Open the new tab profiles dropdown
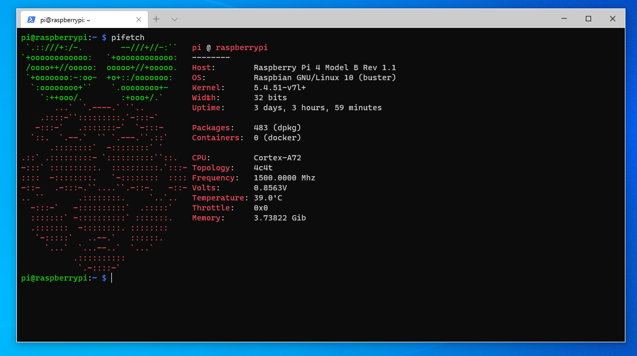Image resolution: width=637 pixels, height=356 pixels. click(175, 19)
